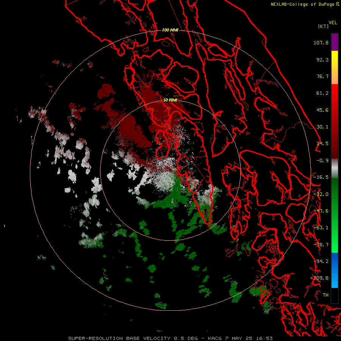This screenshot has height=341, width=341.
Task: Select the 107.8 scale value
Action: (321, 42)
